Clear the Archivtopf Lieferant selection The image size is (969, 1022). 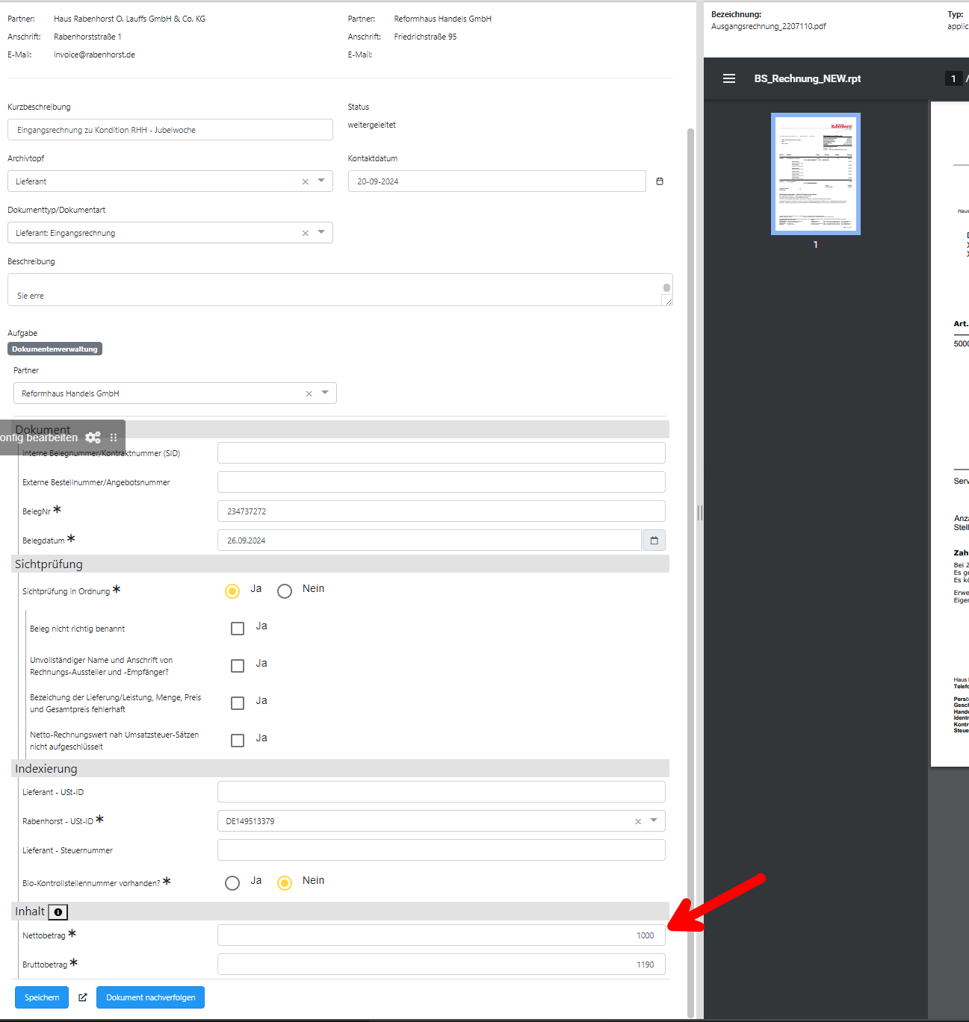tap(305, 181)
